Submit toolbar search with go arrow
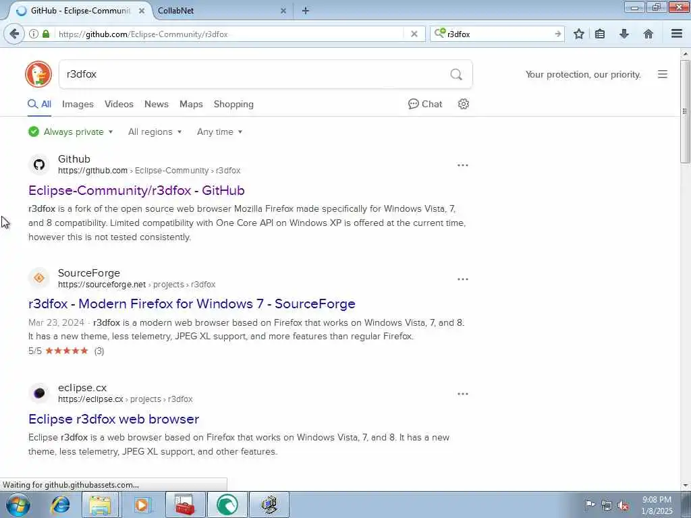Viewport: 691px width, 518px height. (x=557, y=34)
